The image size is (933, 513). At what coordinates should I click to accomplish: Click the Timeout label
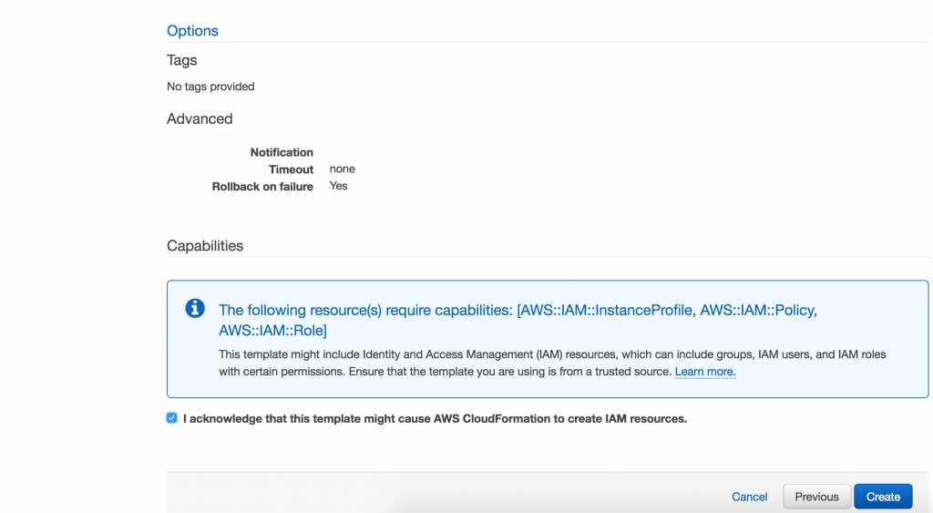point(291,169)
